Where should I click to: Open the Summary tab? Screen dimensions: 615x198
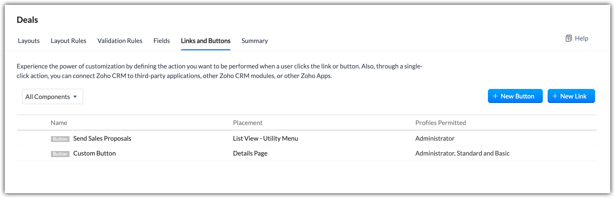(x=254, y=41)
